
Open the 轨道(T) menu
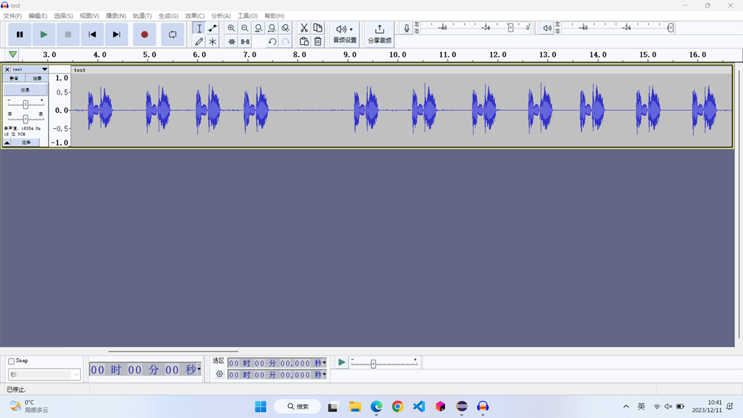142,16
